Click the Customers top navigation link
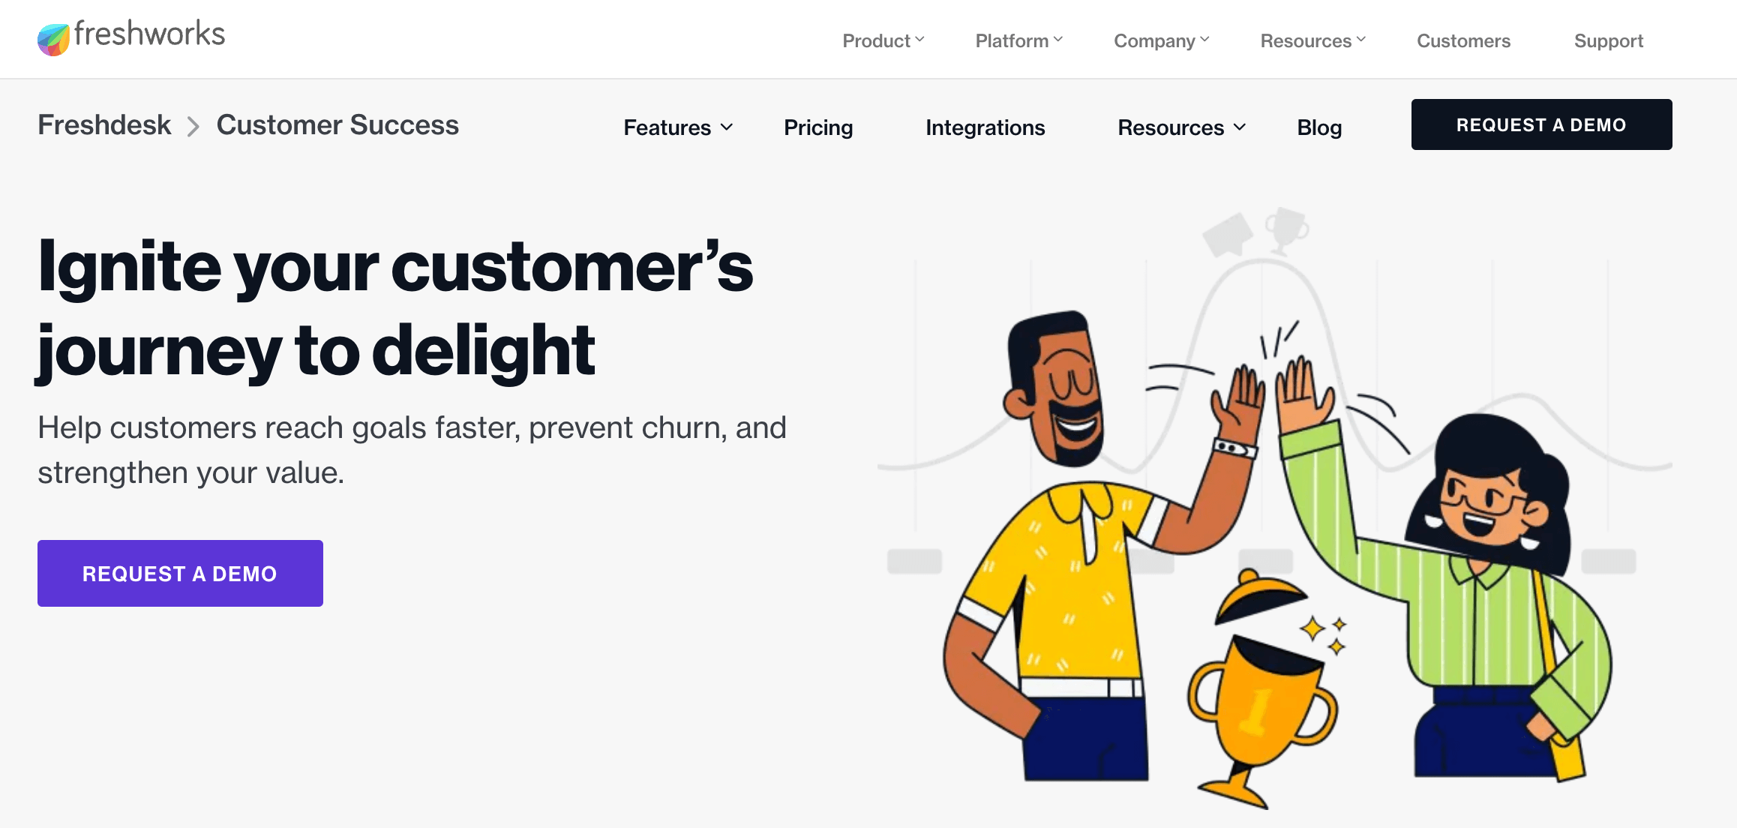 pos(1463,40)
